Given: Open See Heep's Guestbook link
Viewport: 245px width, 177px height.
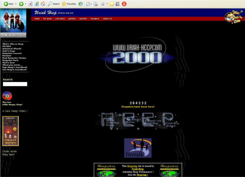Looking at the screenshot, I should 14,70.
